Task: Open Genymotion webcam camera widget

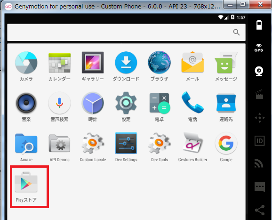Action: pyautogui.click(x=259, y=71)
